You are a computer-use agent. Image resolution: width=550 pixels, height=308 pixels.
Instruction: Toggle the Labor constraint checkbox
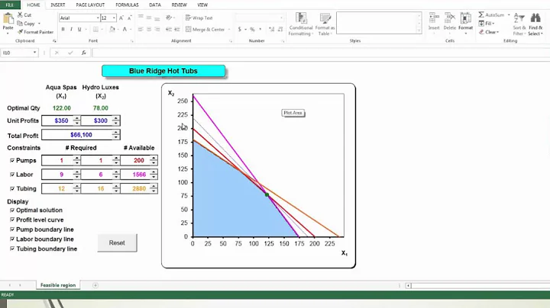(12, 175)
